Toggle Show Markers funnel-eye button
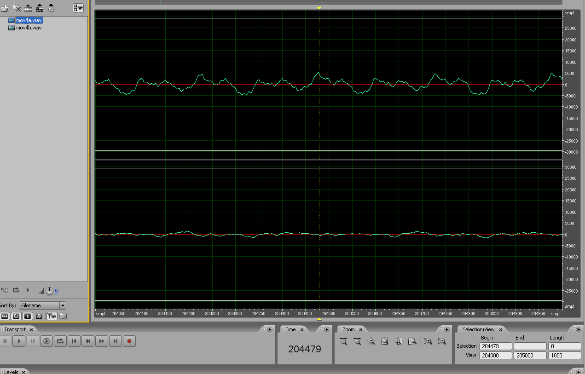 tap(52, 316)
